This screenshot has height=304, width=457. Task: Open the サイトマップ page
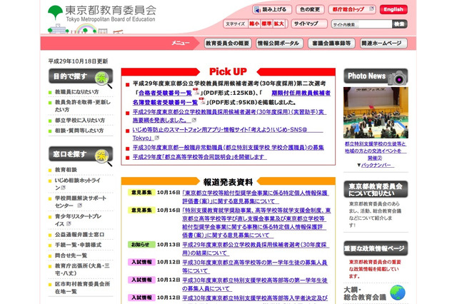pos(309,24)
